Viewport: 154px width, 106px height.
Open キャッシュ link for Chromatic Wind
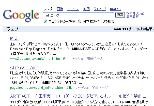(82, 87)
